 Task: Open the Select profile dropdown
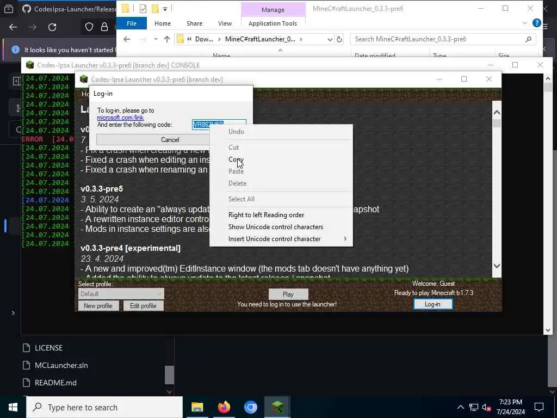coord(121,293)
